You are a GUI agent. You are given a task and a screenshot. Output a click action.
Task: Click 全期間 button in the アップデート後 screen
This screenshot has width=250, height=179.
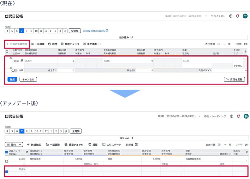point(76,131)
